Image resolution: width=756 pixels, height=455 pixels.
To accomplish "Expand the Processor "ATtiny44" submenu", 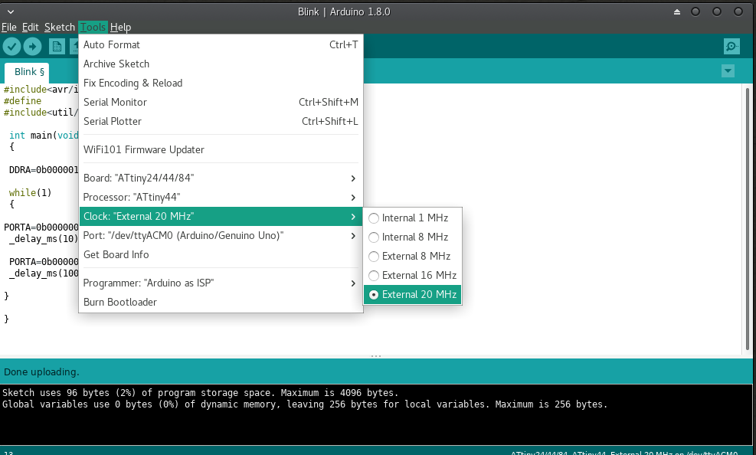I will [221, 197].
